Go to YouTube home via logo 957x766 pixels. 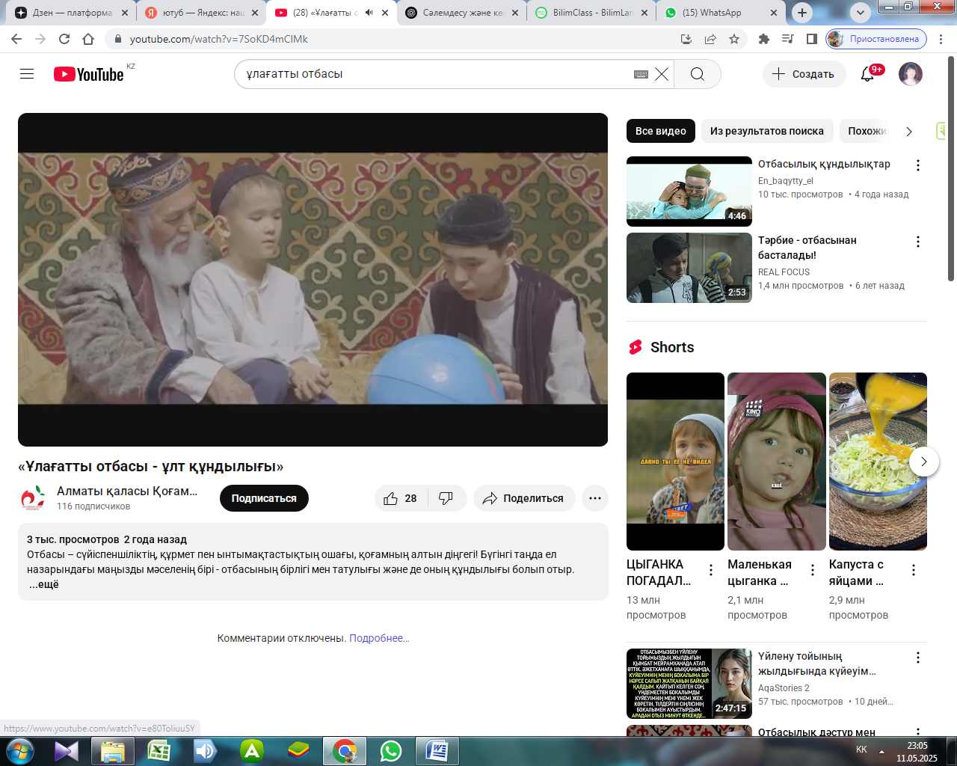click(x=88, y=74)
